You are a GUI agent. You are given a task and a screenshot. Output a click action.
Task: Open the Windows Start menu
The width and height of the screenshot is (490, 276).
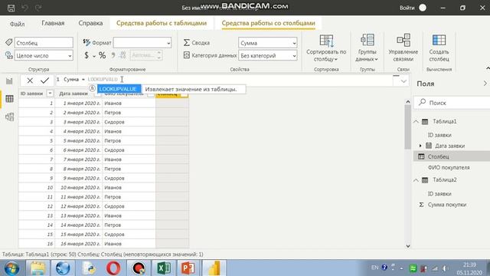pos(12,268)
